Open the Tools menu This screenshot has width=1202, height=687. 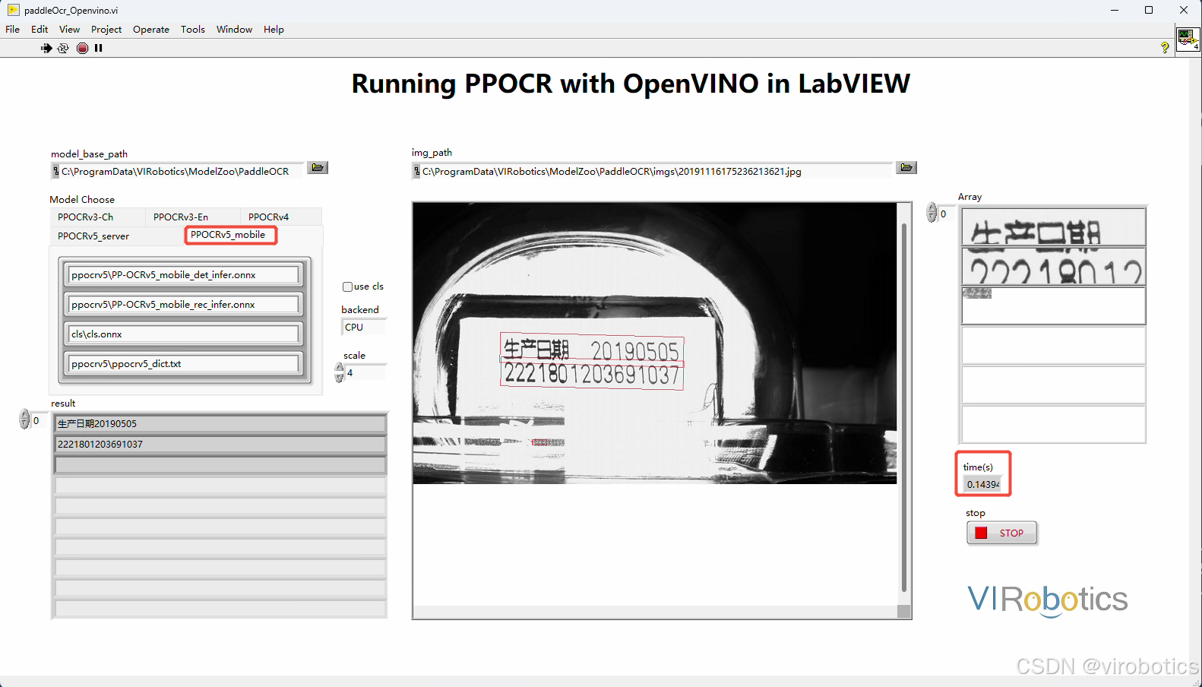(x=193, y=30)
